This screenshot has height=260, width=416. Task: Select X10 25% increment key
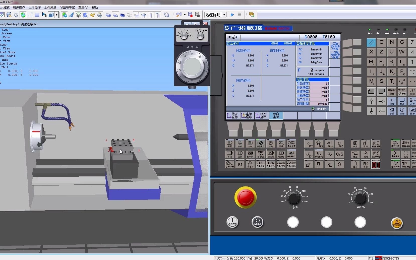point(271,164)
